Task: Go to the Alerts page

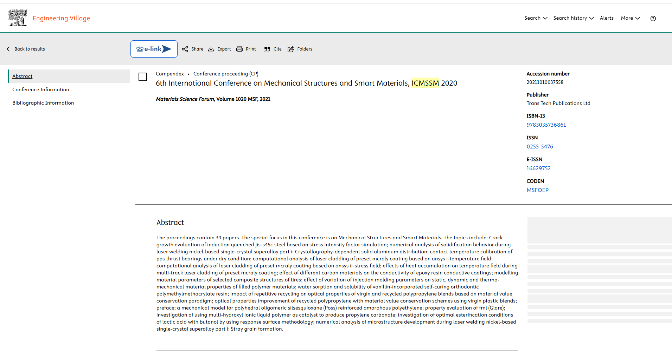Action: [607, 18]
